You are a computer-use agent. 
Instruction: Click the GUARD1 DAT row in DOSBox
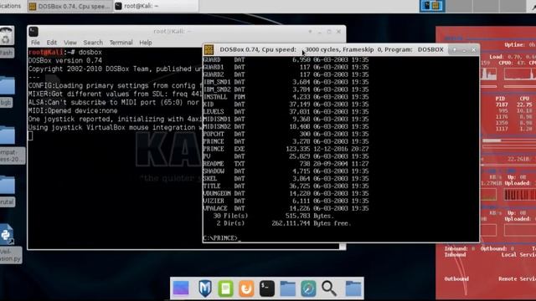(286, 67)
